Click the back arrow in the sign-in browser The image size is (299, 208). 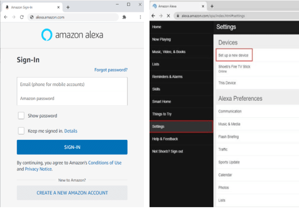click(x=6, y=17)
